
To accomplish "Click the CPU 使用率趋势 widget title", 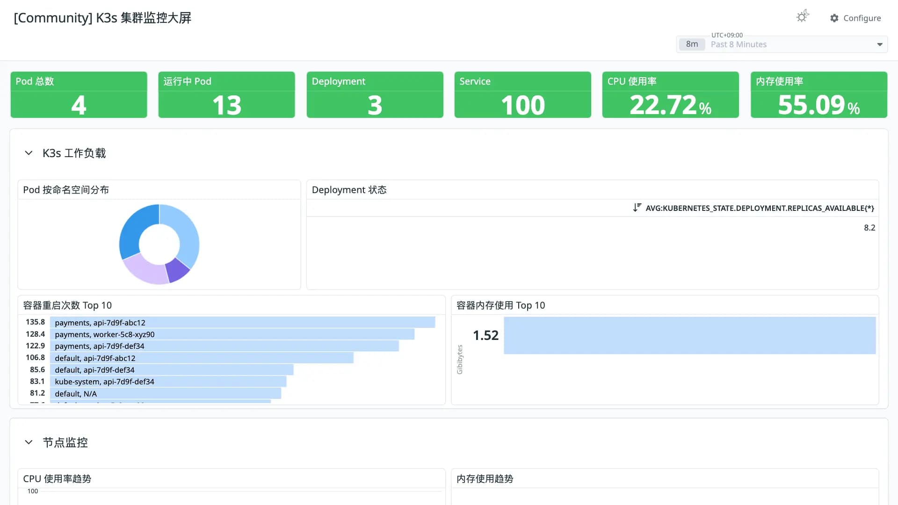I will tap(57, 479).
